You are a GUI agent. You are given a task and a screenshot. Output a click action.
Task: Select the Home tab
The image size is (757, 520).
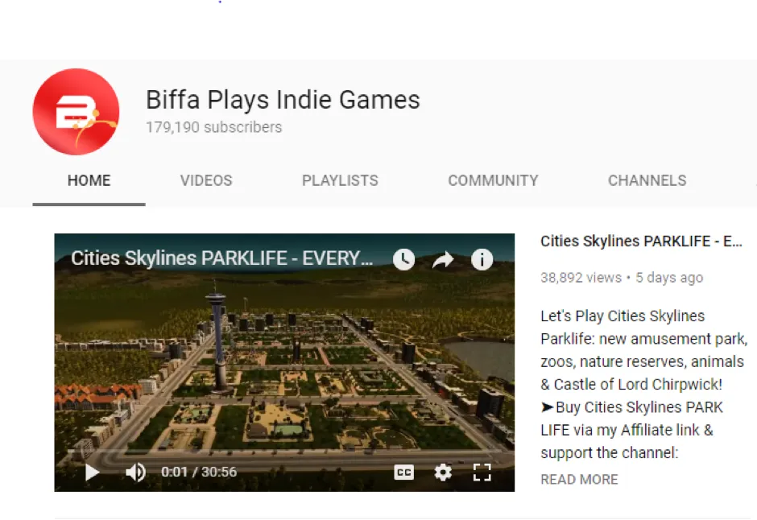coord(89,180)
